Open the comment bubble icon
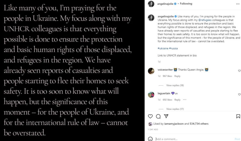The image size is (241, 141). (x=158, y=116)
